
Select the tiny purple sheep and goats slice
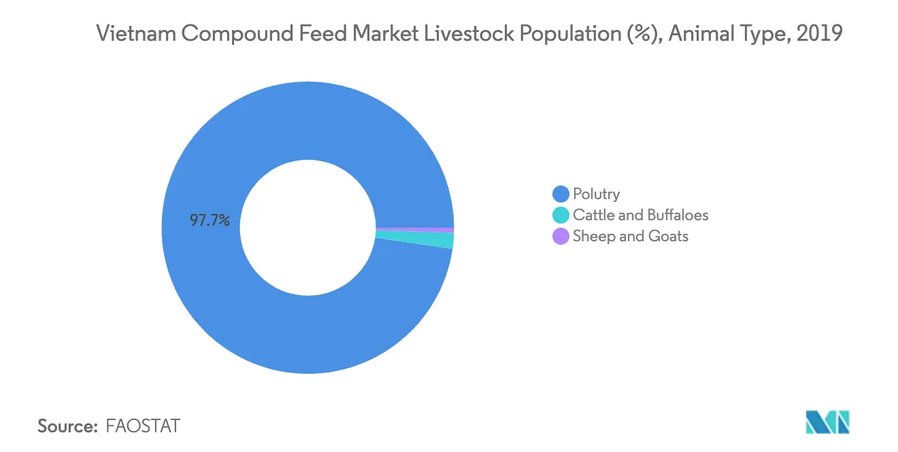(415, 230)
